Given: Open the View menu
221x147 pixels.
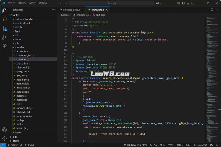Looking at the screenshot, I should click(43, 3).
